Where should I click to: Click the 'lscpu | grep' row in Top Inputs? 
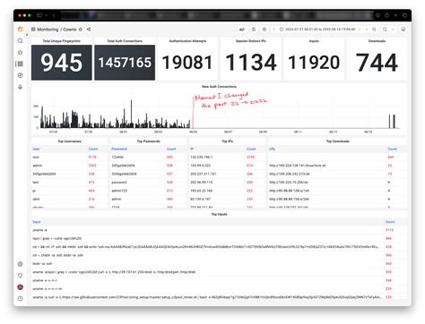click(219, 238)
